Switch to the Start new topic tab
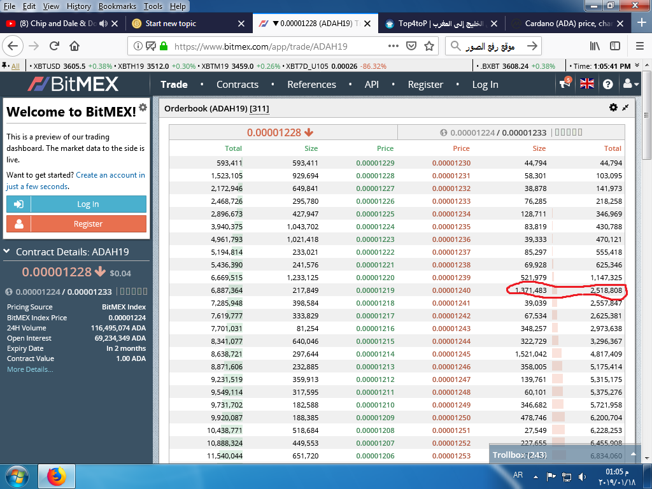Image resolution: width=652 pixels, height=489 pixels. (188, 24)
